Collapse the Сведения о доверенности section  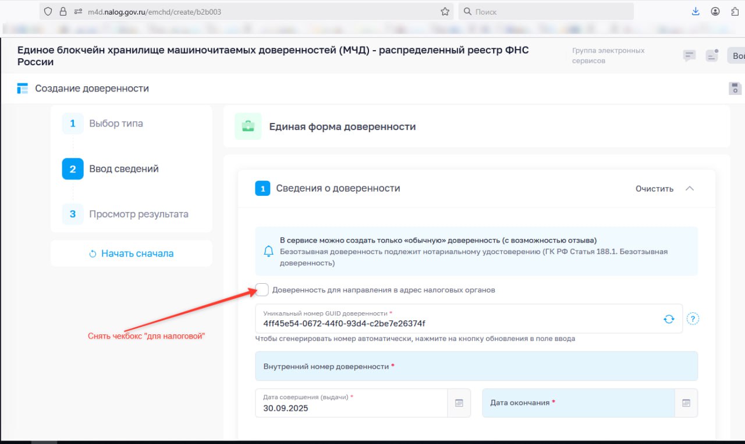pos(690,189)
